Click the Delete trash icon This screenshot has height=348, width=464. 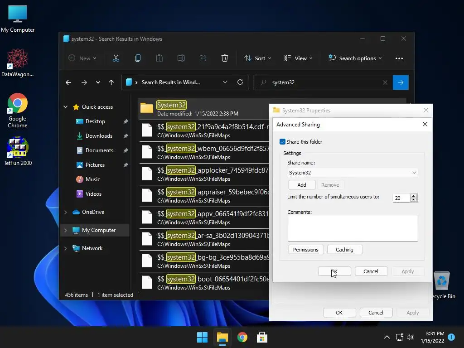225,58
